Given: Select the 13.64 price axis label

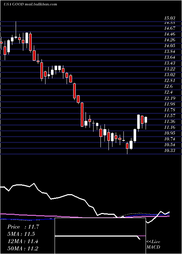Looking at the screenshot, I should (x=170, y=57).
